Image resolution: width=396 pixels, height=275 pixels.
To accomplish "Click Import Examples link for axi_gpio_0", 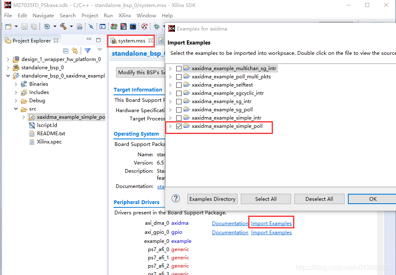I will (272, 233).
